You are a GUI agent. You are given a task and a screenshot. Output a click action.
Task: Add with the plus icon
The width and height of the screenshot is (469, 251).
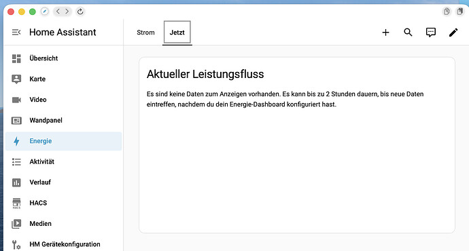click(385, 33)
